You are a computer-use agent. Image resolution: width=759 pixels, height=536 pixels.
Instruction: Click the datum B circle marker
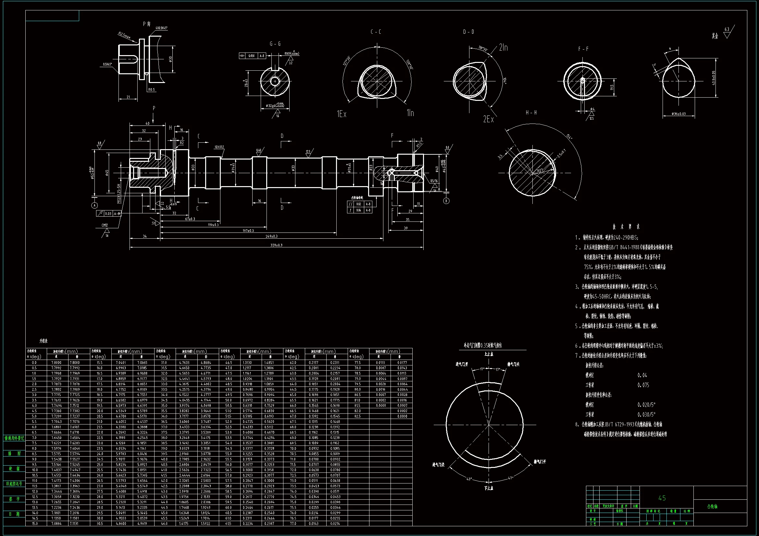[446, 201]
